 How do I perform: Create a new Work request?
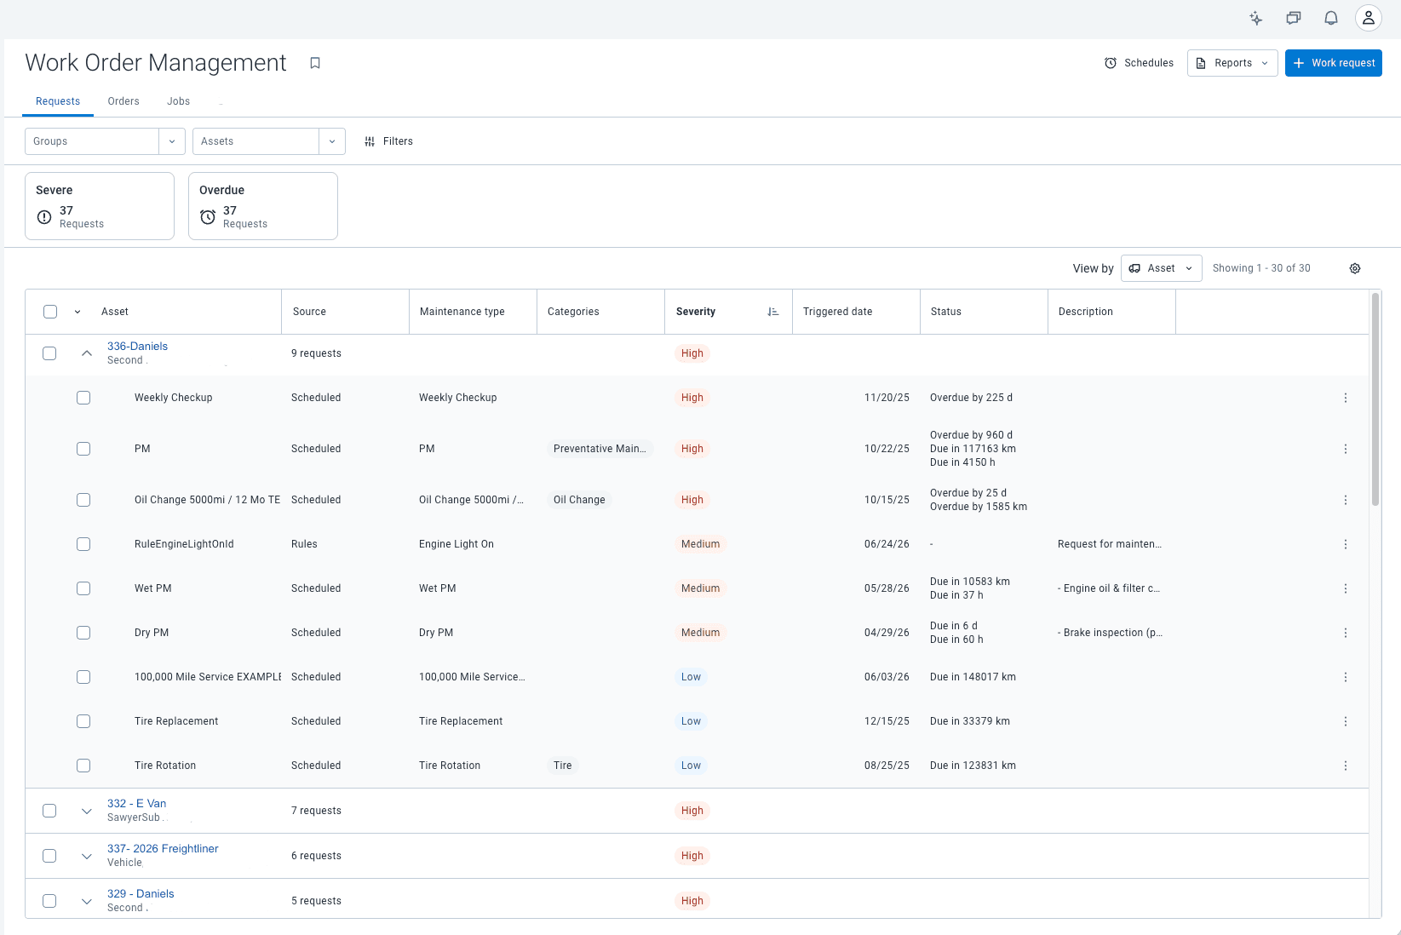point(1334,63)
